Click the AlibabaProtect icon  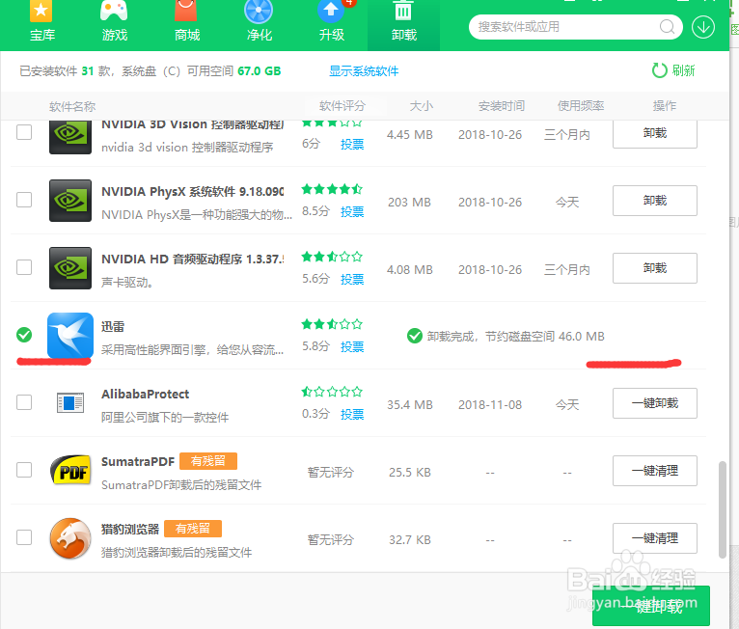pos(70,403)
